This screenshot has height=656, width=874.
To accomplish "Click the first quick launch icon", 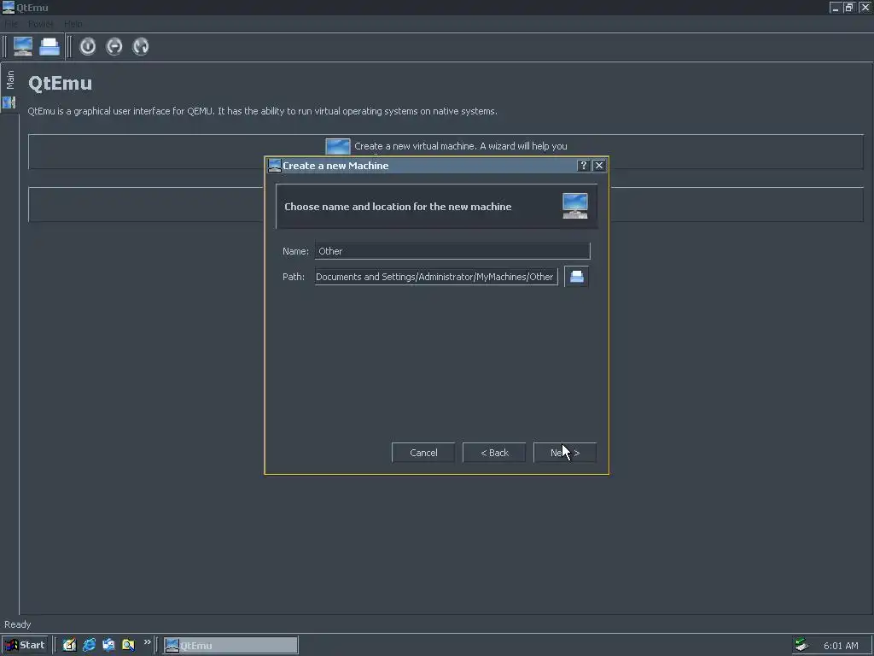I will tap(69, 646).
